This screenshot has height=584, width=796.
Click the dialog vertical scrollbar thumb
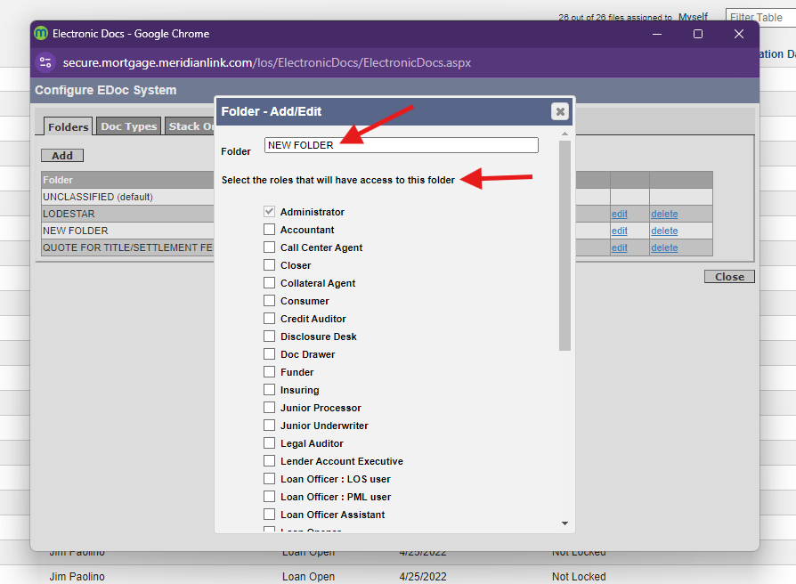[x=565, y=246]
